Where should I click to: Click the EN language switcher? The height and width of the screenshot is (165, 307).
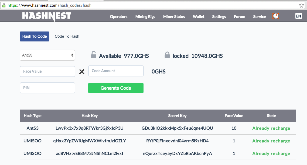(x=298, y=16)
